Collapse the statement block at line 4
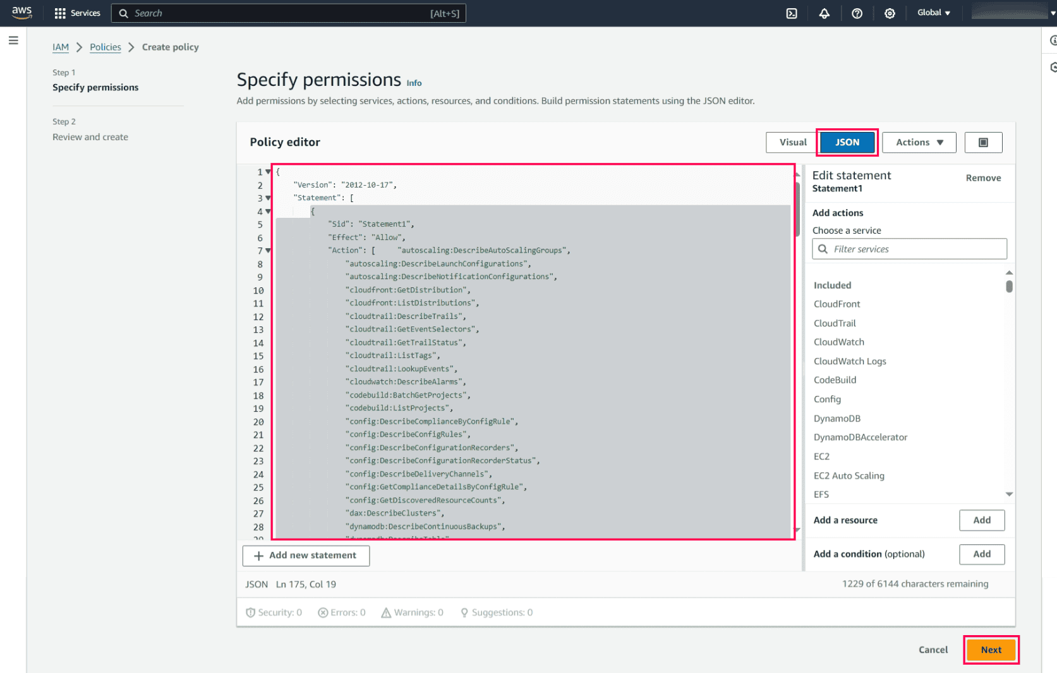This screenshot has width=1057, height=673. (x=268, y=211)
